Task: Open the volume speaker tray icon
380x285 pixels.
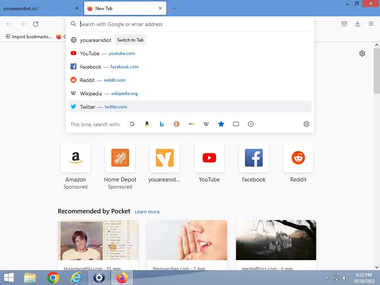Action: 345,278
